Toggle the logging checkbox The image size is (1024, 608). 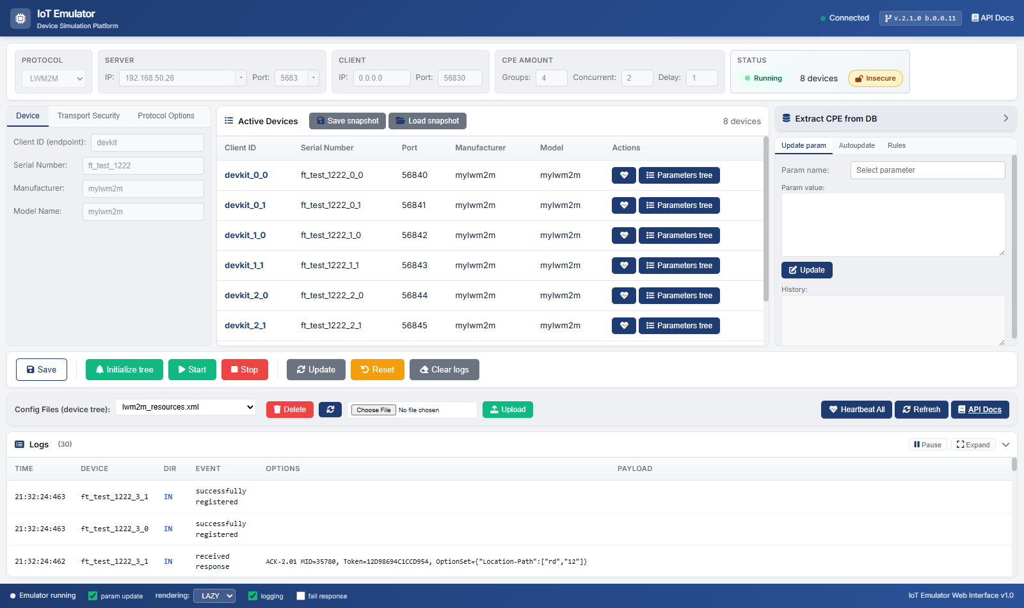tap(253, 596)
